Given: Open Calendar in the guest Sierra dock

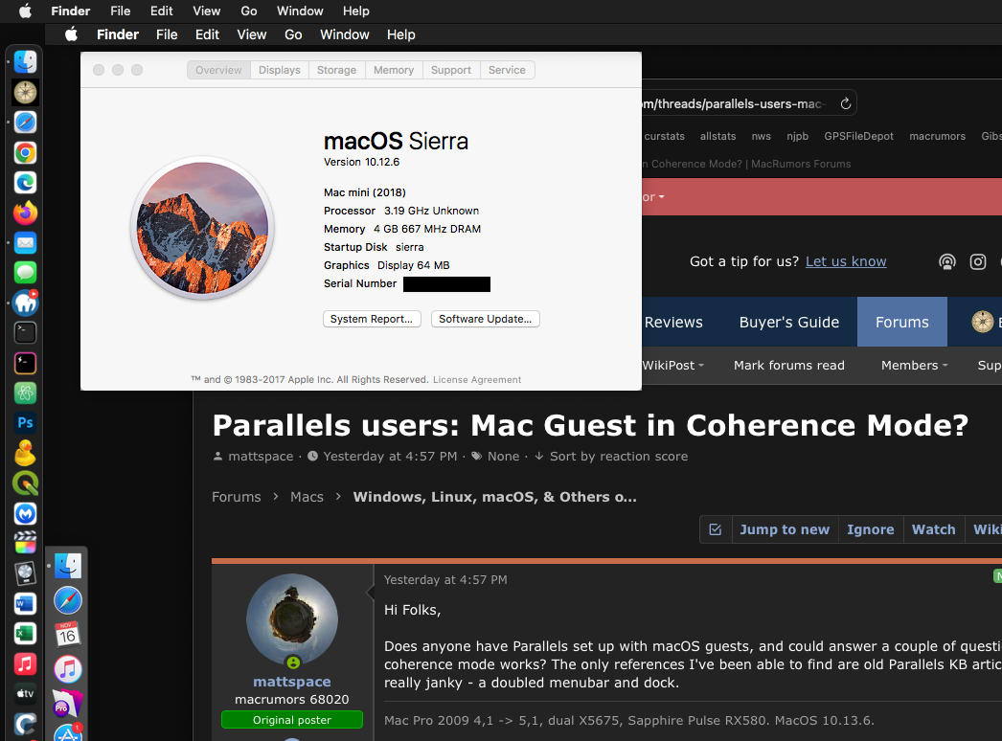Looking at the screenshot, I should 68,635.
